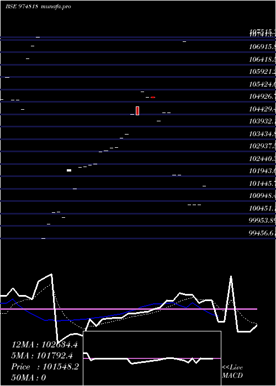This screenshot has height=386, width=276.
Task: Click the white candle body near 101943
Action: (69, 170)
